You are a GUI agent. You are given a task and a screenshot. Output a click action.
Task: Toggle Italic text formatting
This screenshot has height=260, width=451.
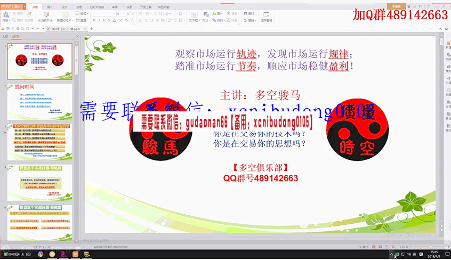click(100, 20)
